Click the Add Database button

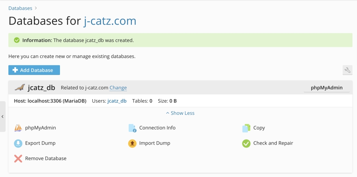pyautogui.click(x=34, y=70)
